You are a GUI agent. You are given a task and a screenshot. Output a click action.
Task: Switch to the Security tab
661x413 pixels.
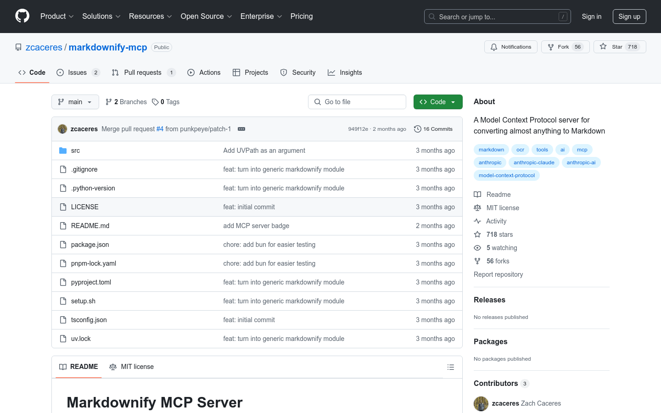click(298, 73)
